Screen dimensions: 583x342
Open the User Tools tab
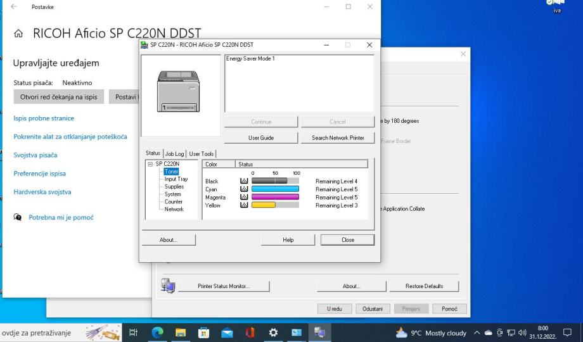(x=202, y=154)
